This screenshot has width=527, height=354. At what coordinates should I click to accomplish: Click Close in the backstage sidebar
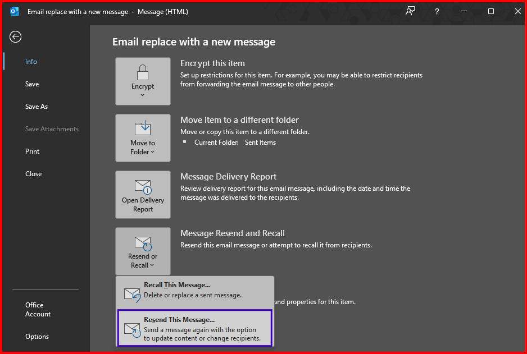(x=34, y=174)
